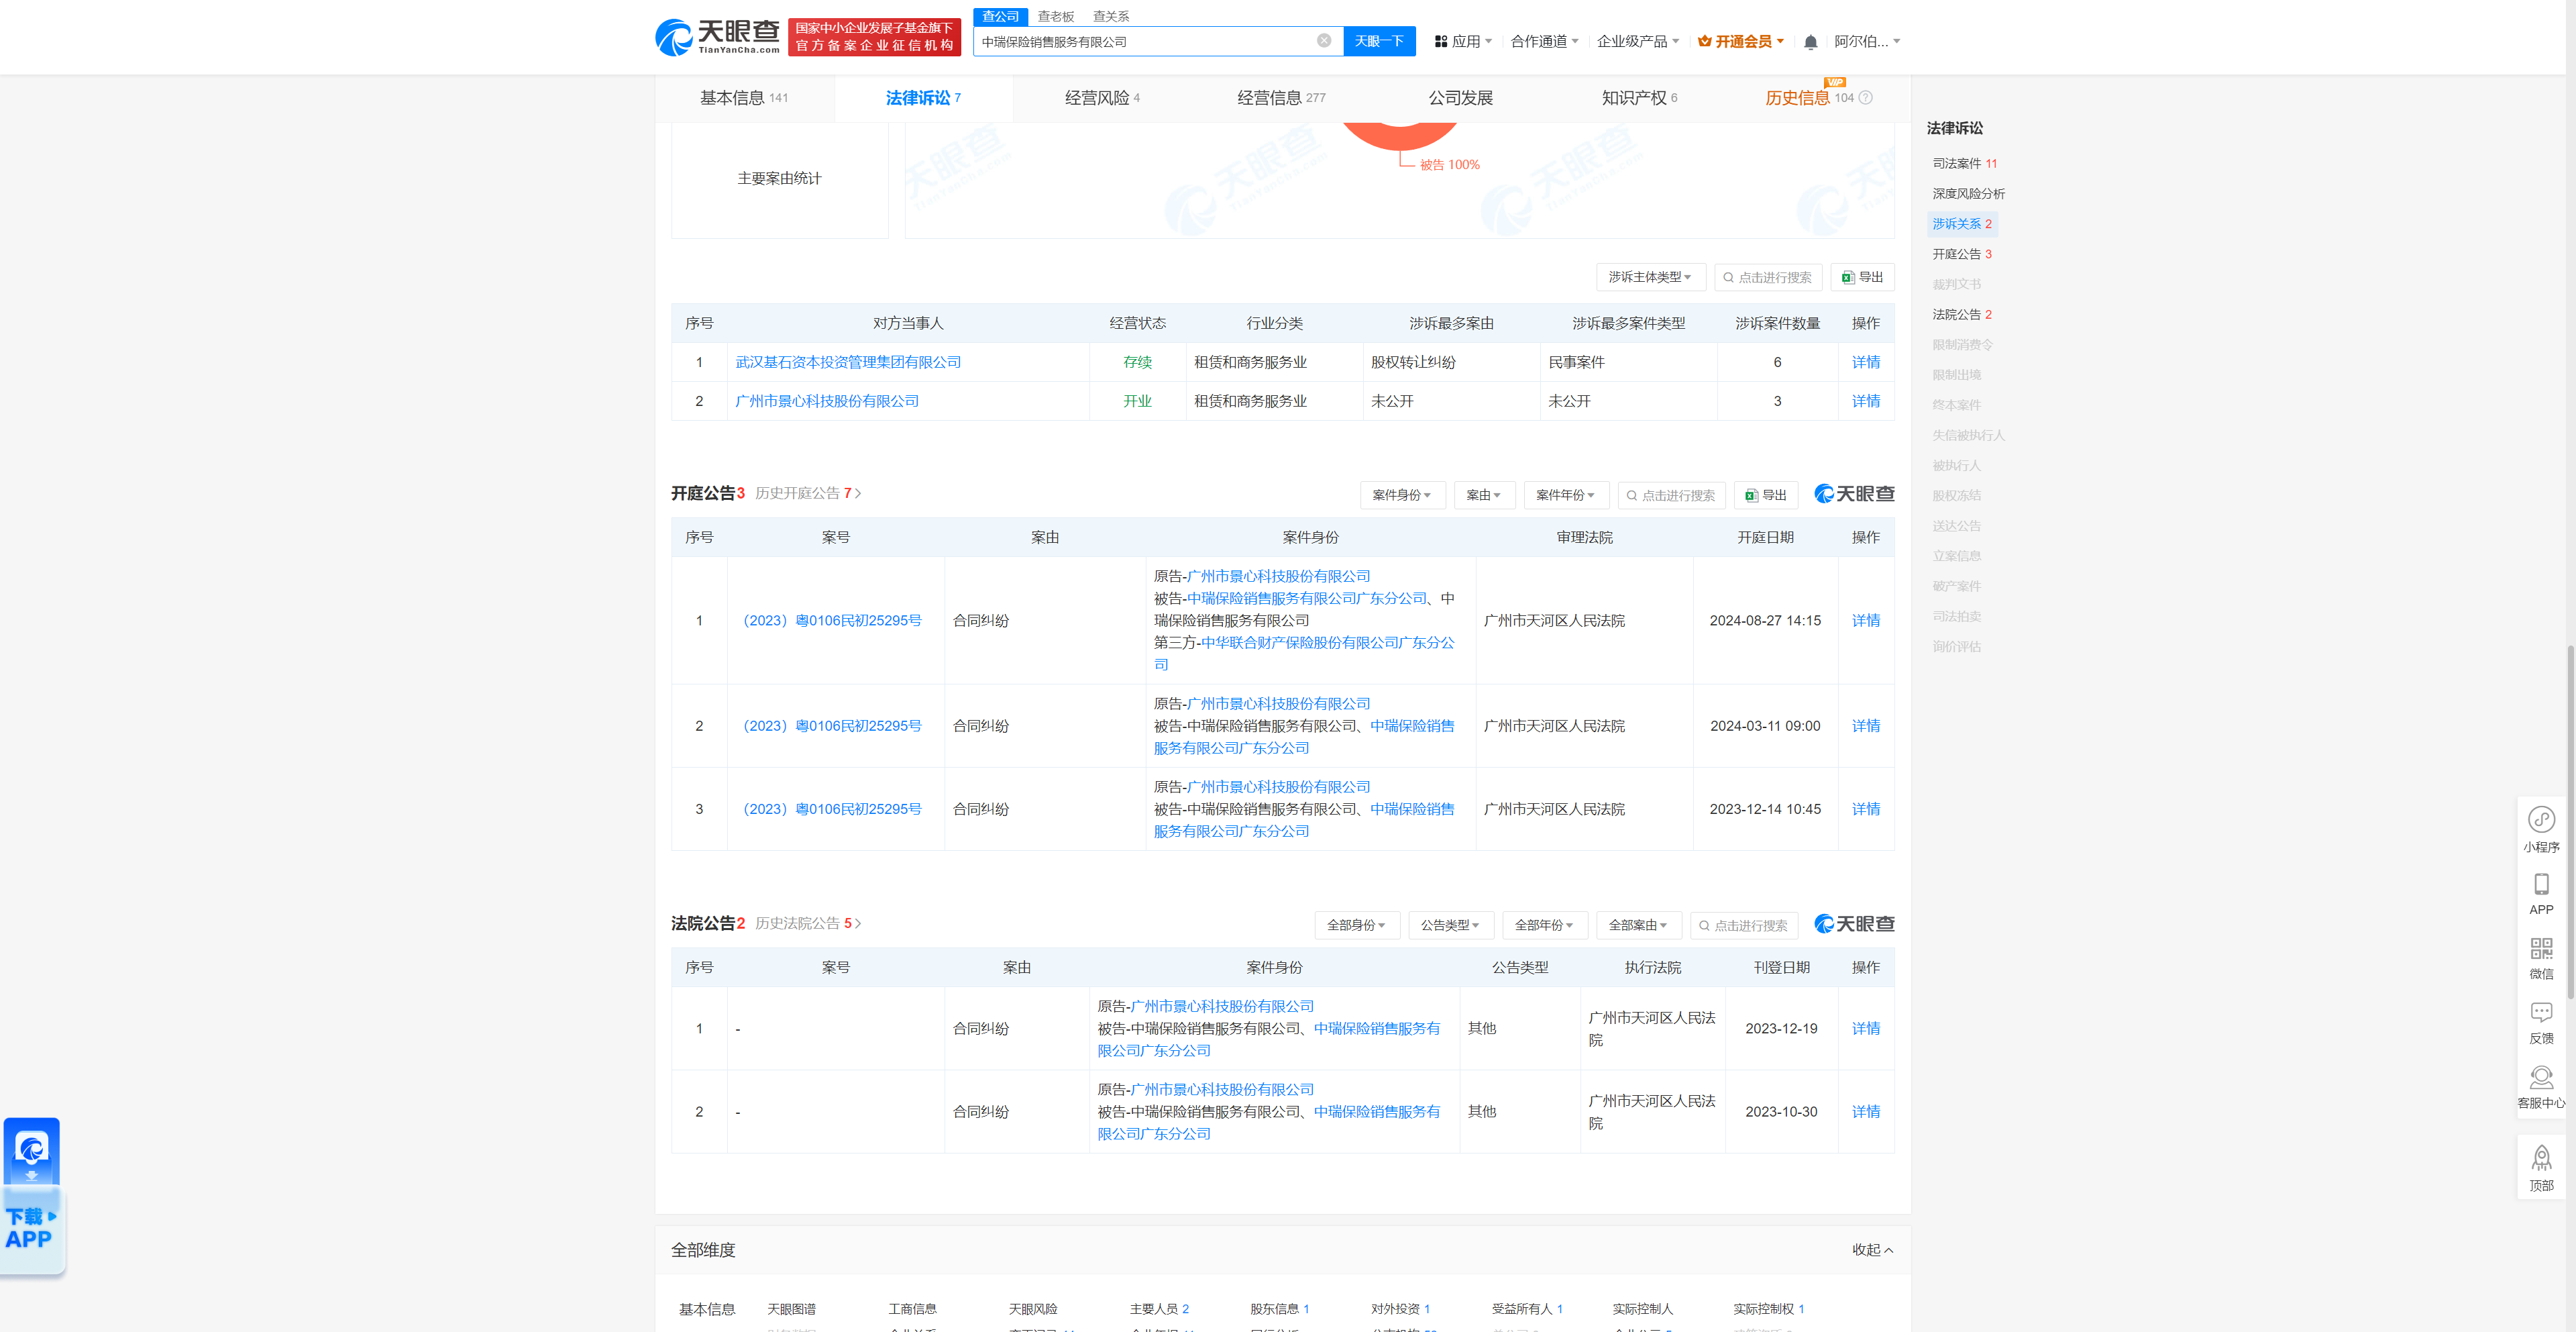Open 股东信息 in 全部维度 list
This screenshot has height=1332, width=2576.
pos(1279,1309)
